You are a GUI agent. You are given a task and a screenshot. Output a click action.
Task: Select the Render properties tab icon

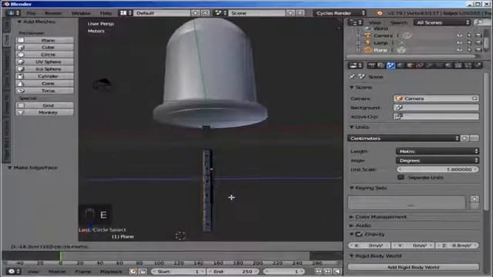371,65
